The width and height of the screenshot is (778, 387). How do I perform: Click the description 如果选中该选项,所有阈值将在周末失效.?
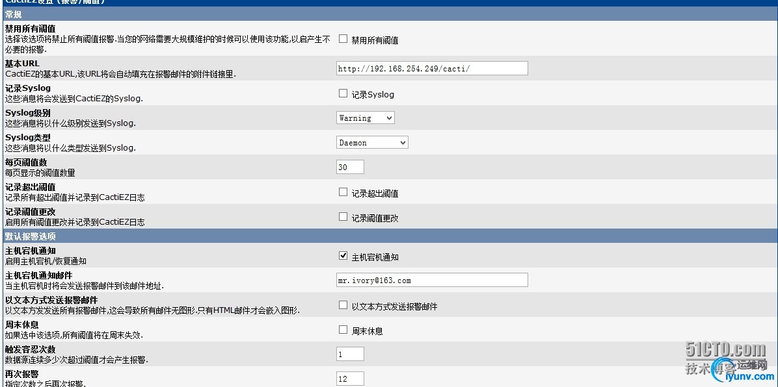[x=74, y=335]
